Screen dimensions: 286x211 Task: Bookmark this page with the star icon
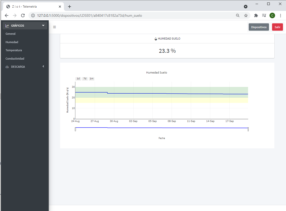click(x=246, y=15)
